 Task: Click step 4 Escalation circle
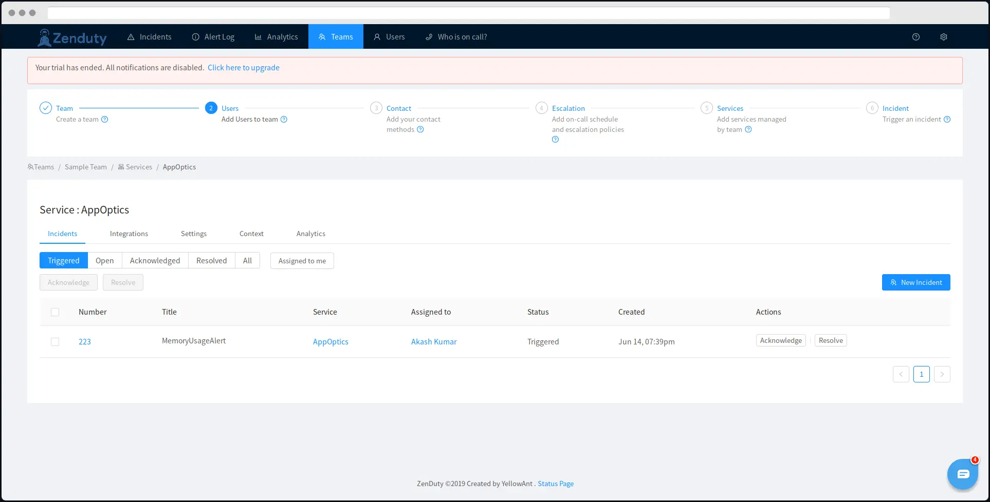541,108
